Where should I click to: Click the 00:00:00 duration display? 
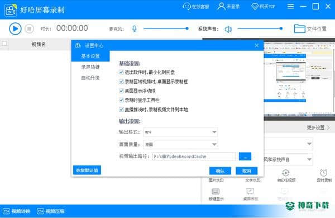pyautogui.click(x=72, y=29)
